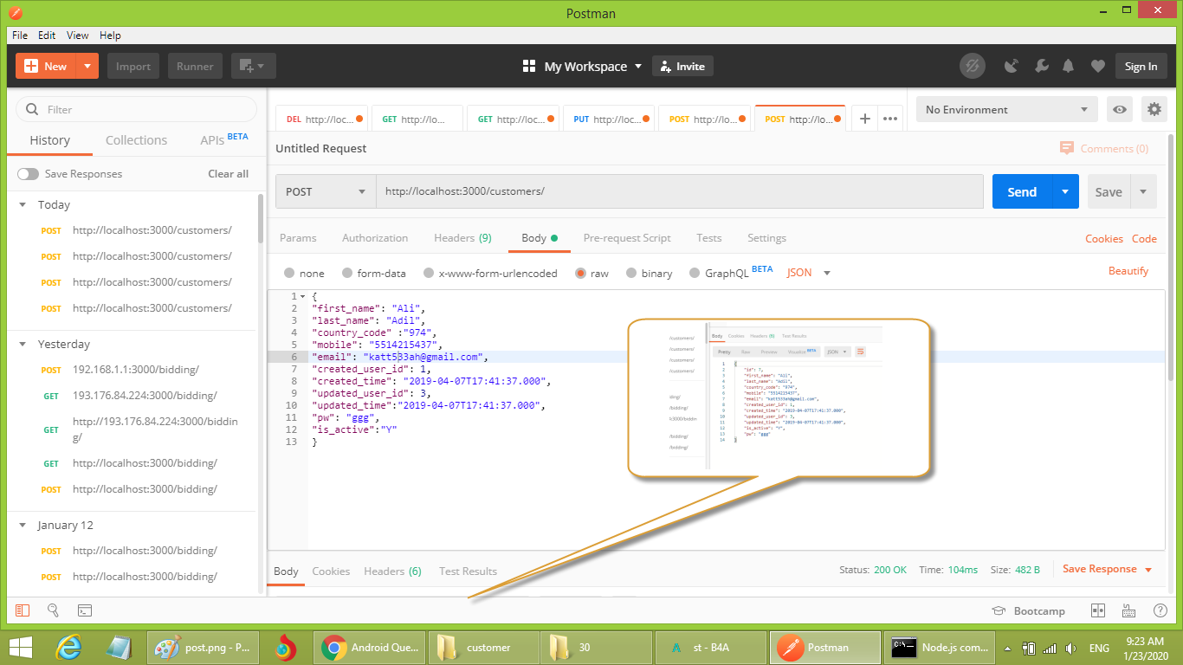Image resolution: width=1183 pixels, height=665 pixels.
Task: Collapse the Yesterday history group
Action: click(x=23, y=344)
